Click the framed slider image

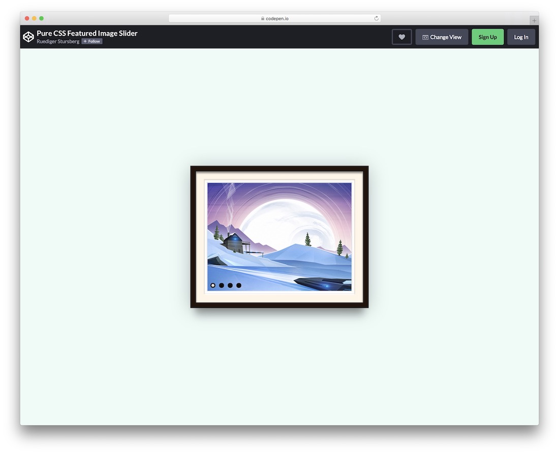click(279, 237)
